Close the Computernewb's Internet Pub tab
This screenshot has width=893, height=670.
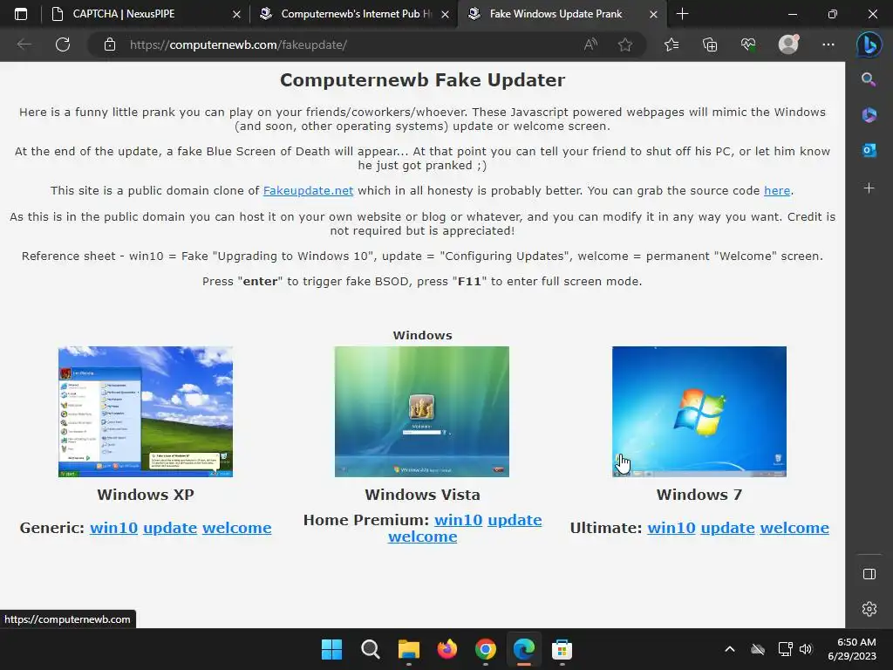click(446, 14)
